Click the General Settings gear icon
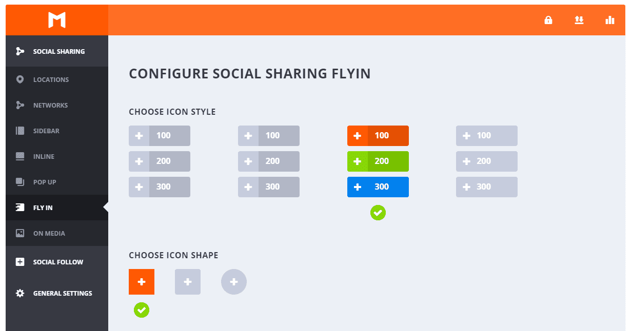632x331 pixels. click(20, 293)
